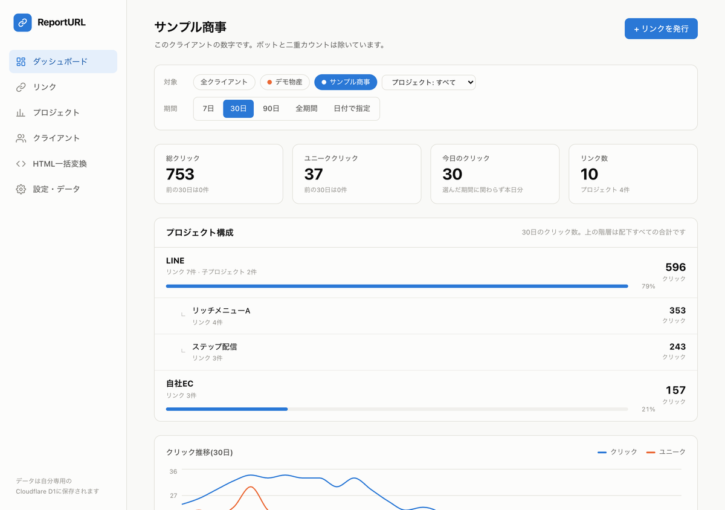Image resolution: width=725 pixels, height=510 pixels.
Task: Set the period to 30日
Action: click(x=238, y=109)
